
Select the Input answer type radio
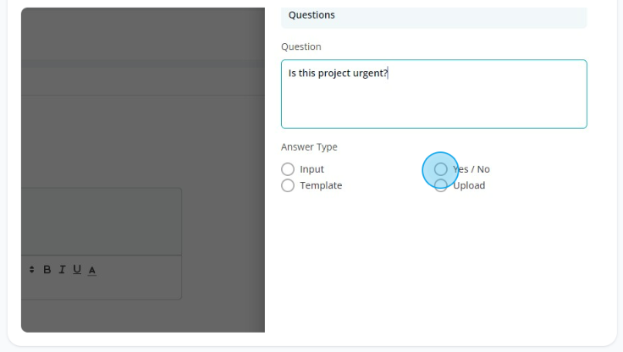tap(288, 169)
